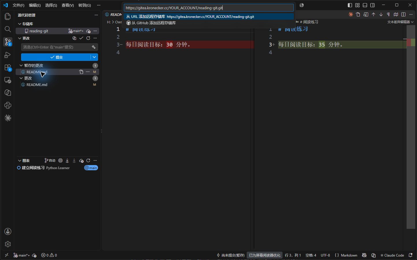The height and width of the screenshot is (260, 417).
Task: Open the Explorer view in activity bar
Action: pos(8,16)
